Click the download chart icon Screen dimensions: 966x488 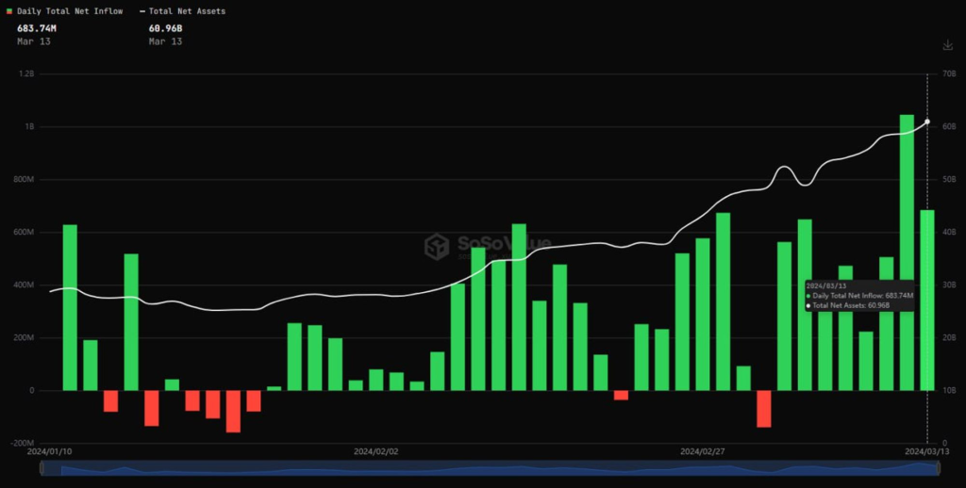(947, 45)
